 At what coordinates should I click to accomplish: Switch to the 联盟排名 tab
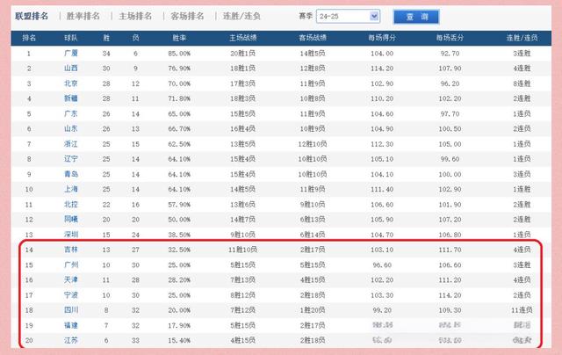pos(32,16)
